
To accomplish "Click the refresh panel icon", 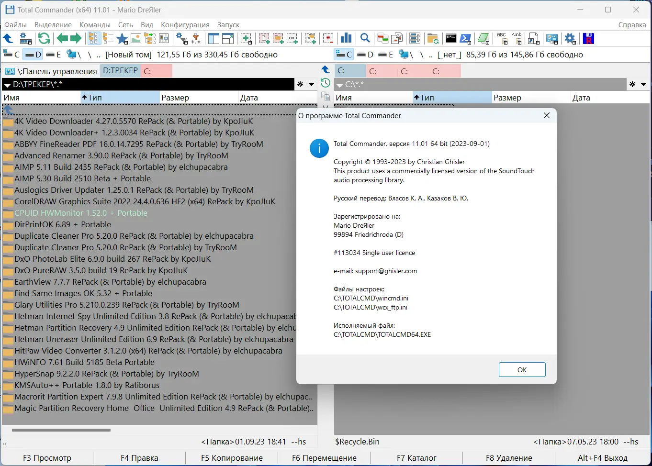I will (x=44, y=38).
